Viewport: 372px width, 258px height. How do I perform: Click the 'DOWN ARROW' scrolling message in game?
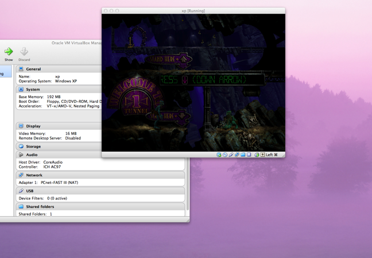[212, 80]
